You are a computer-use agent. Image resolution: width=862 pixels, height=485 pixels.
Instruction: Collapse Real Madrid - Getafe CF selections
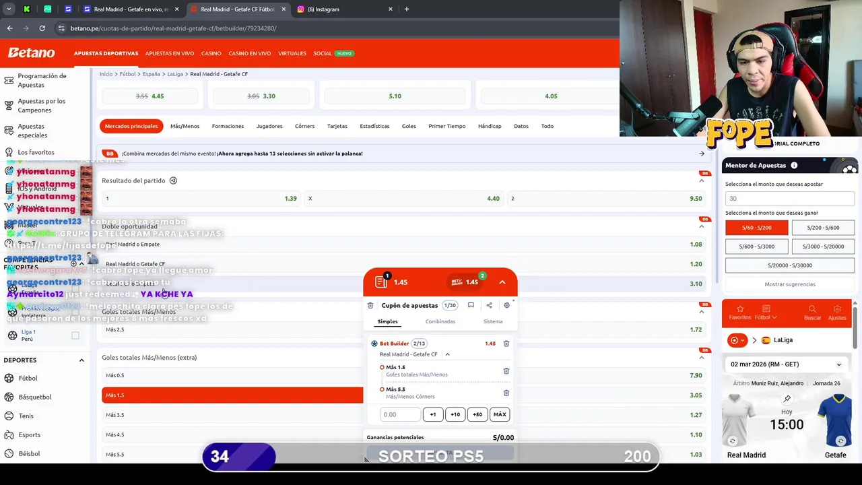click(447, 354)
